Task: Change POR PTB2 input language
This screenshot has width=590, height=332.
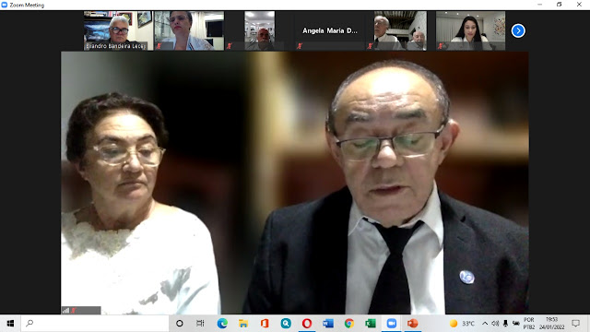Action: [x=528, y=324]
